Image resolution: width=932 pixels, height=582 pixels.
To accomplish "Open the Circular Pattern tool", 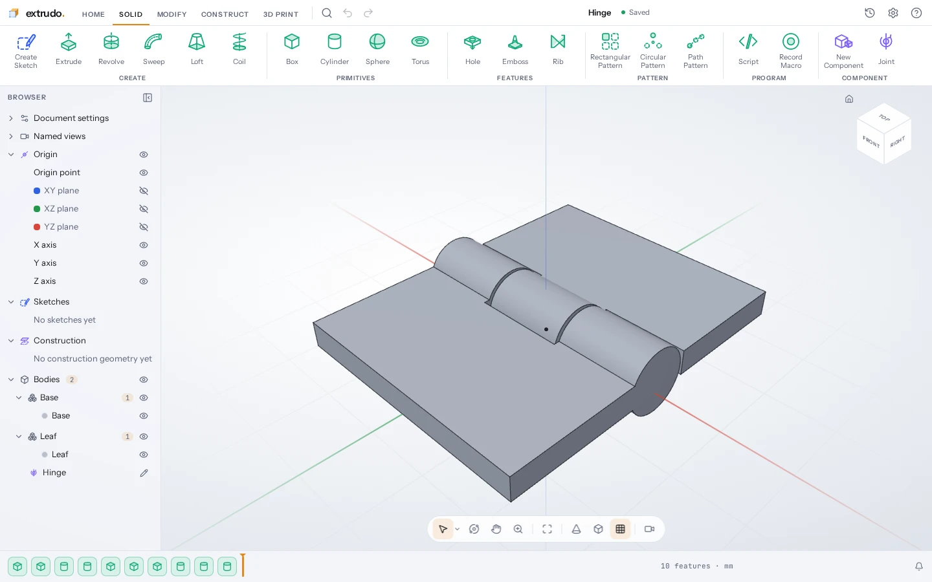I will (x=653, y=50).
